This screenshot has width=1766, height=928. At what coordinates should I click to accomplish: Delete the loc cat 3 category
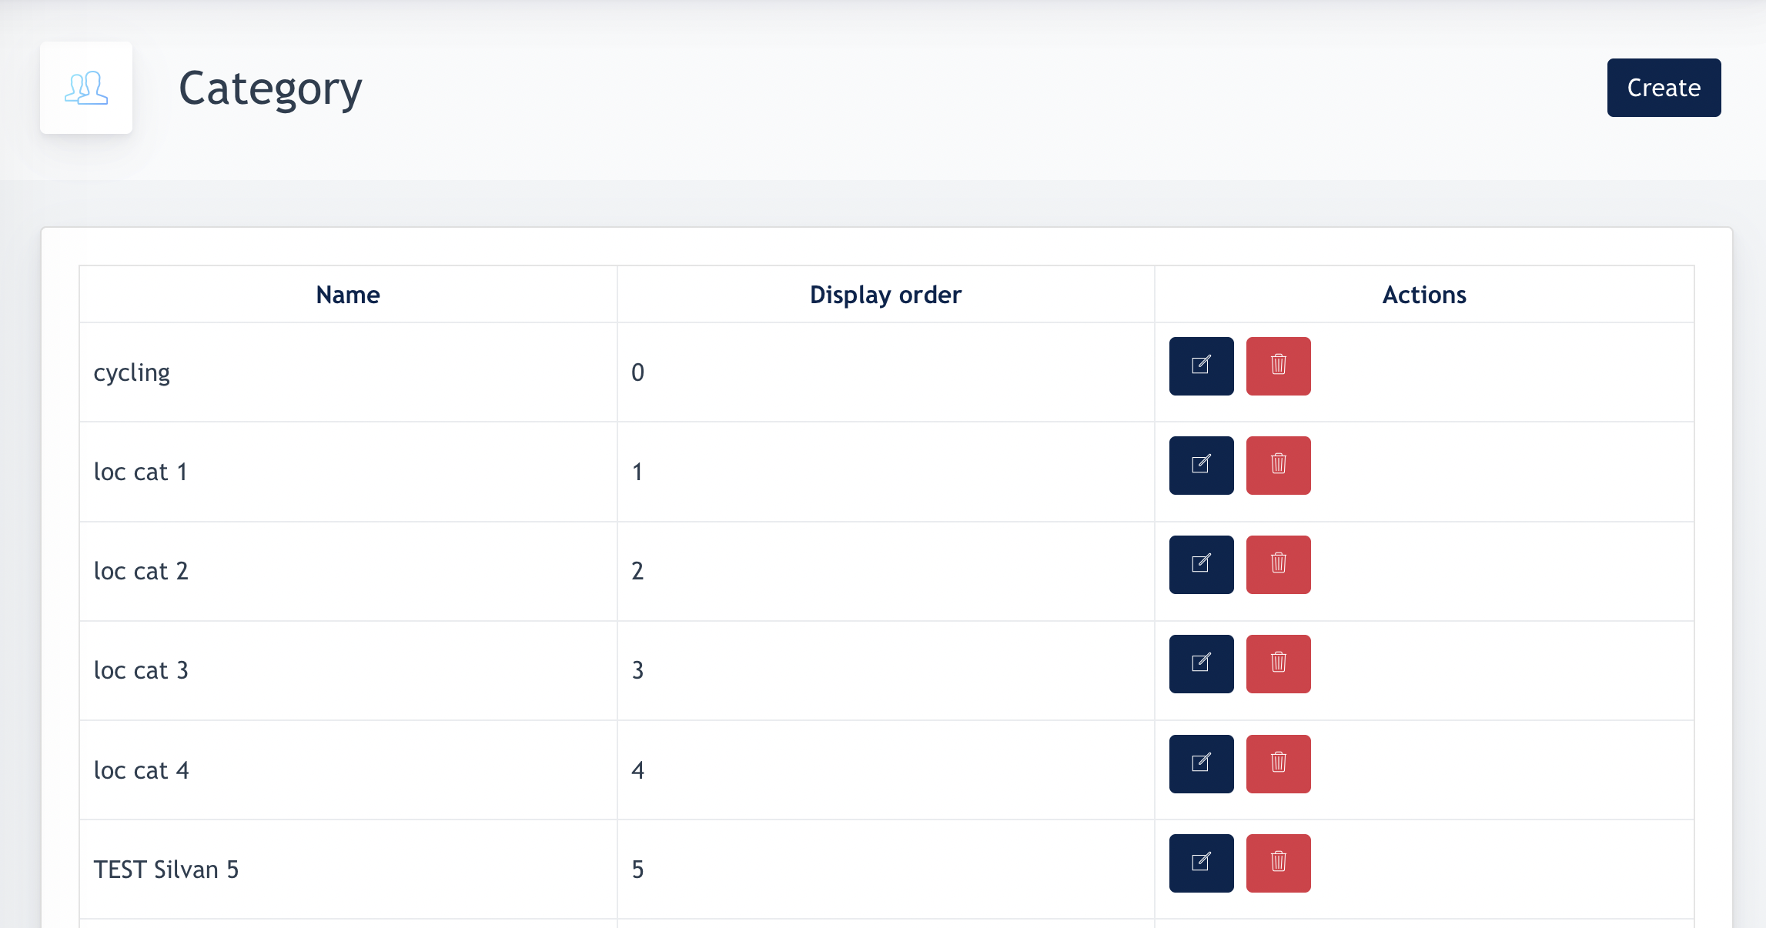tap(1278, 664)
